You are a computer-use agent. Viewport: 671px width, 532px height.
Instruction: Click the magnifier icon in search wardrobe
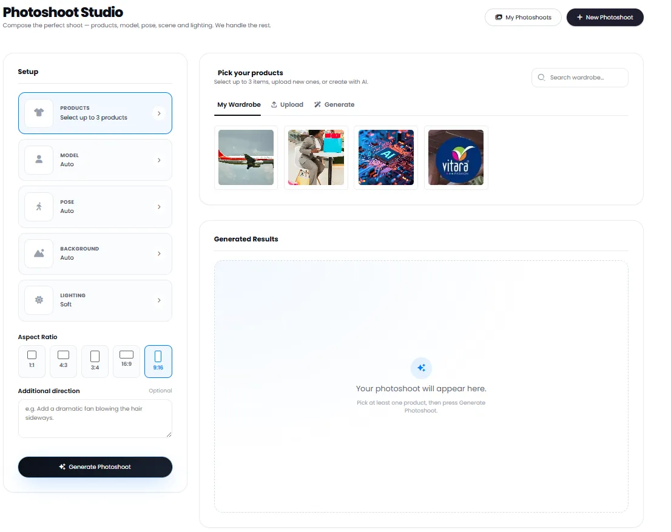541,77
